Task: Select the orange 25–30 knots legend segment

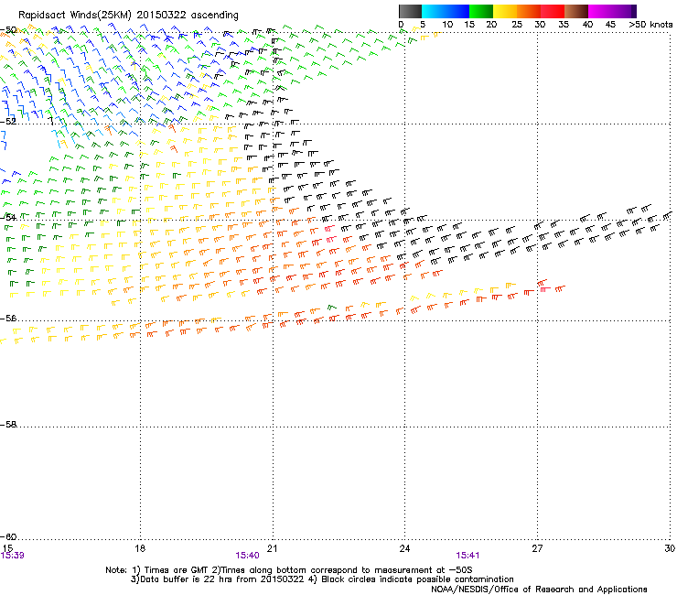Action: click(x=529, y=11)
